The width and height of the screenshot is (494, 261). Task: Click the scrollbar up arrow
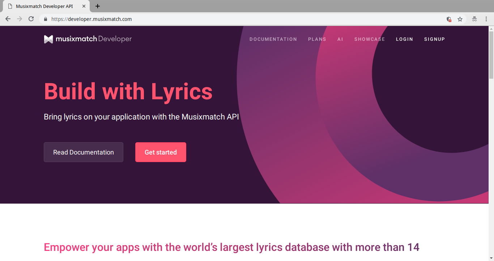point(491,29)
